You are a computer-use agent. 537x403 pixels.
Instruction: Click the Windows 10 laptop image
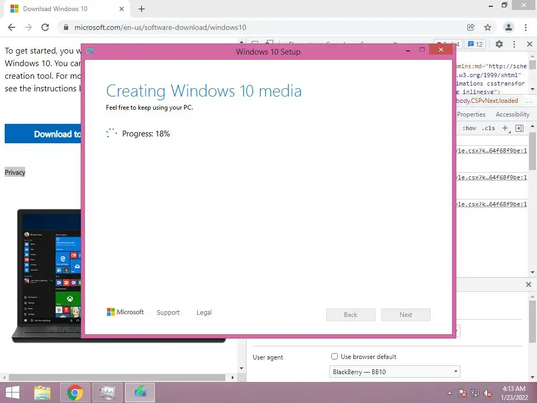[x=48, y=275]
